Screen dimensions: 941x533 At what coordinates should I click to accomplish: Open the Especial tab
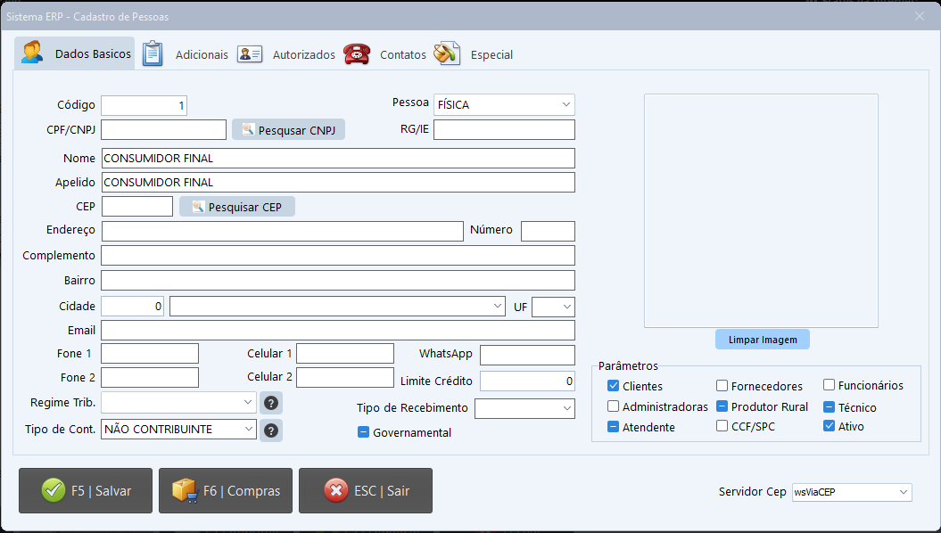[x=474, y=54]
